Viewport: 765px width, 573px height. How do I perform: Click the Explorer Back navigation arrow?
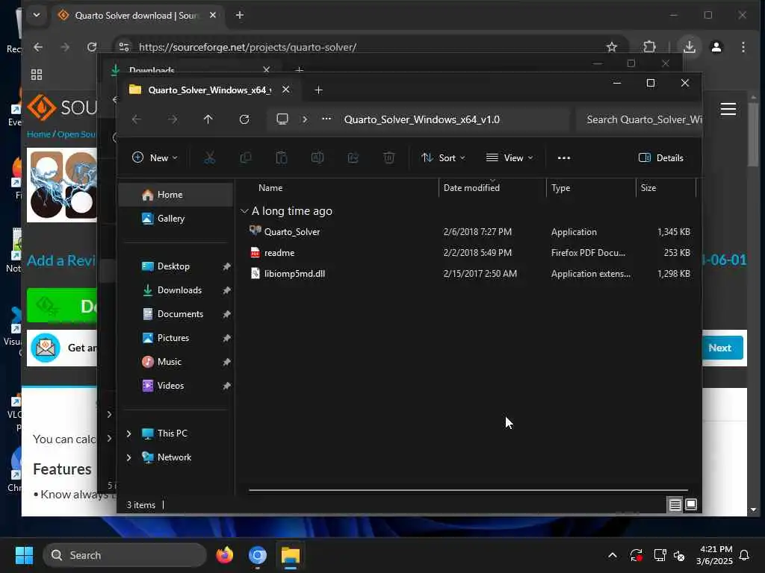click(137, 119)
